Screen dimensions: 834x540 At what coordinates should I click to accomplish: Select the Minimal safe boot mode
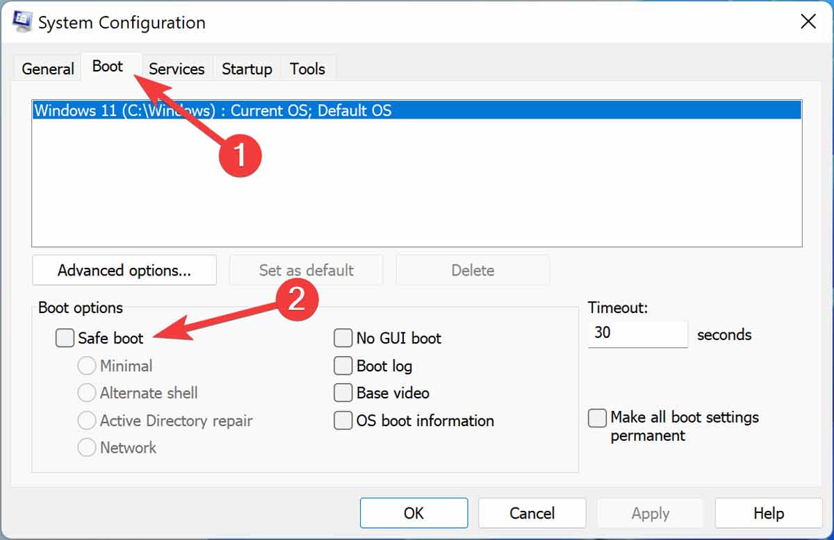[88, 366]
